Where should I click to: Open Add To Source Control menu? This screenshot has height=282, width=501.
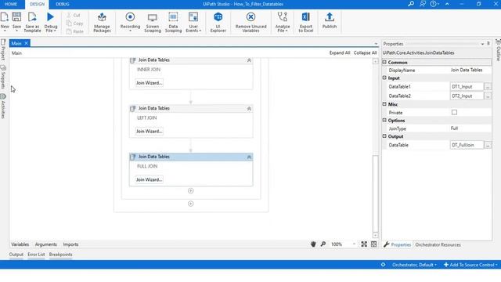(470, 265)
